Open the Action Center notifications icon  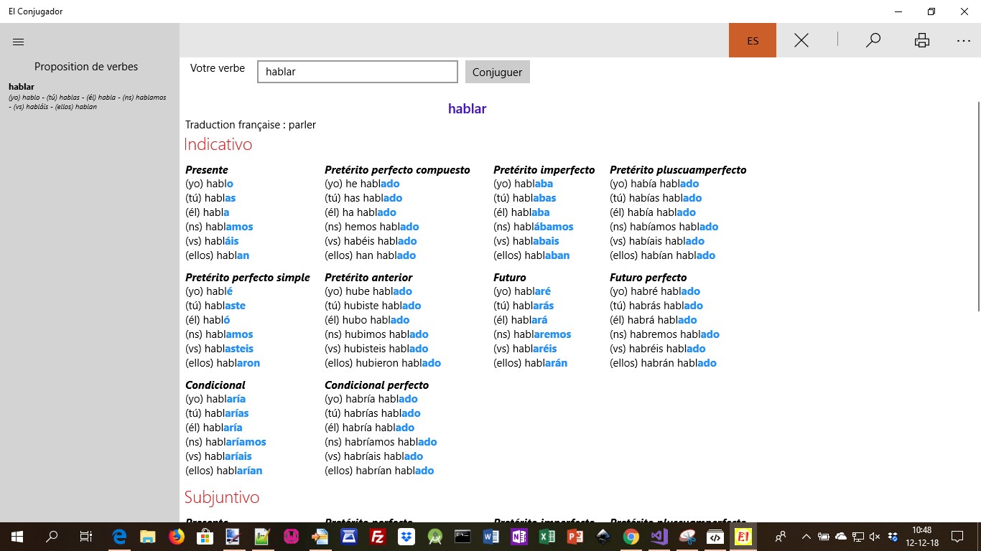(957, 537)
